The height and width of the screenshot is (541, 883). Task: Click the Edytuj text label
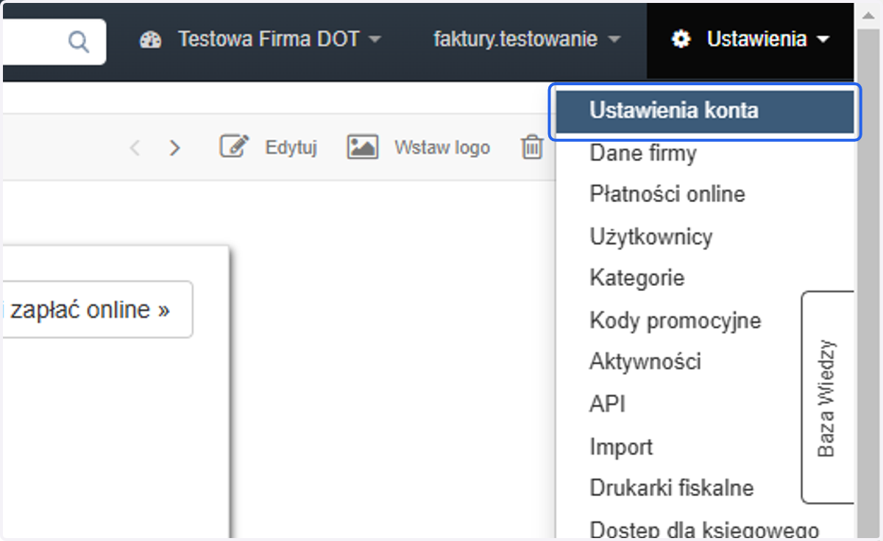[x=291, y=148]
